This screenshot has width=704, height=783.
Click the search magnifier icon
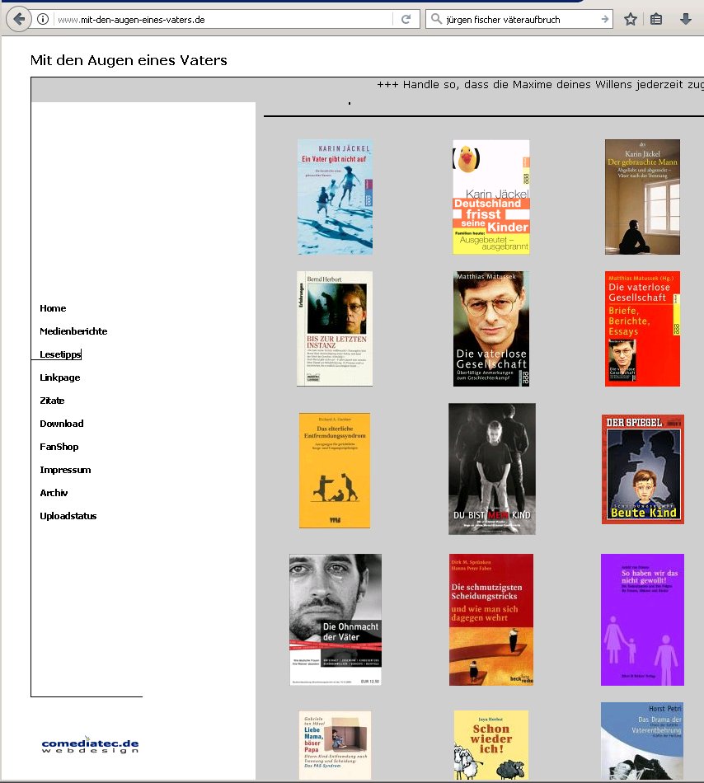coord(436,19)
